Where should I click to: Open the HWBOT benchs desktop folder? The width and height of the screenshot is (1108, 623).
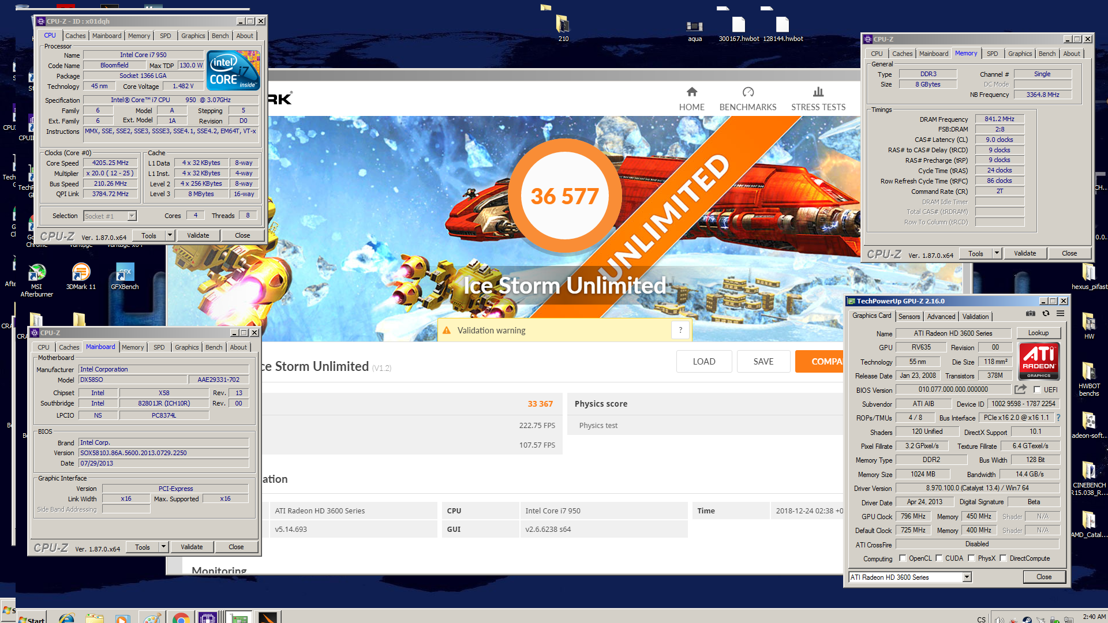1089,379
